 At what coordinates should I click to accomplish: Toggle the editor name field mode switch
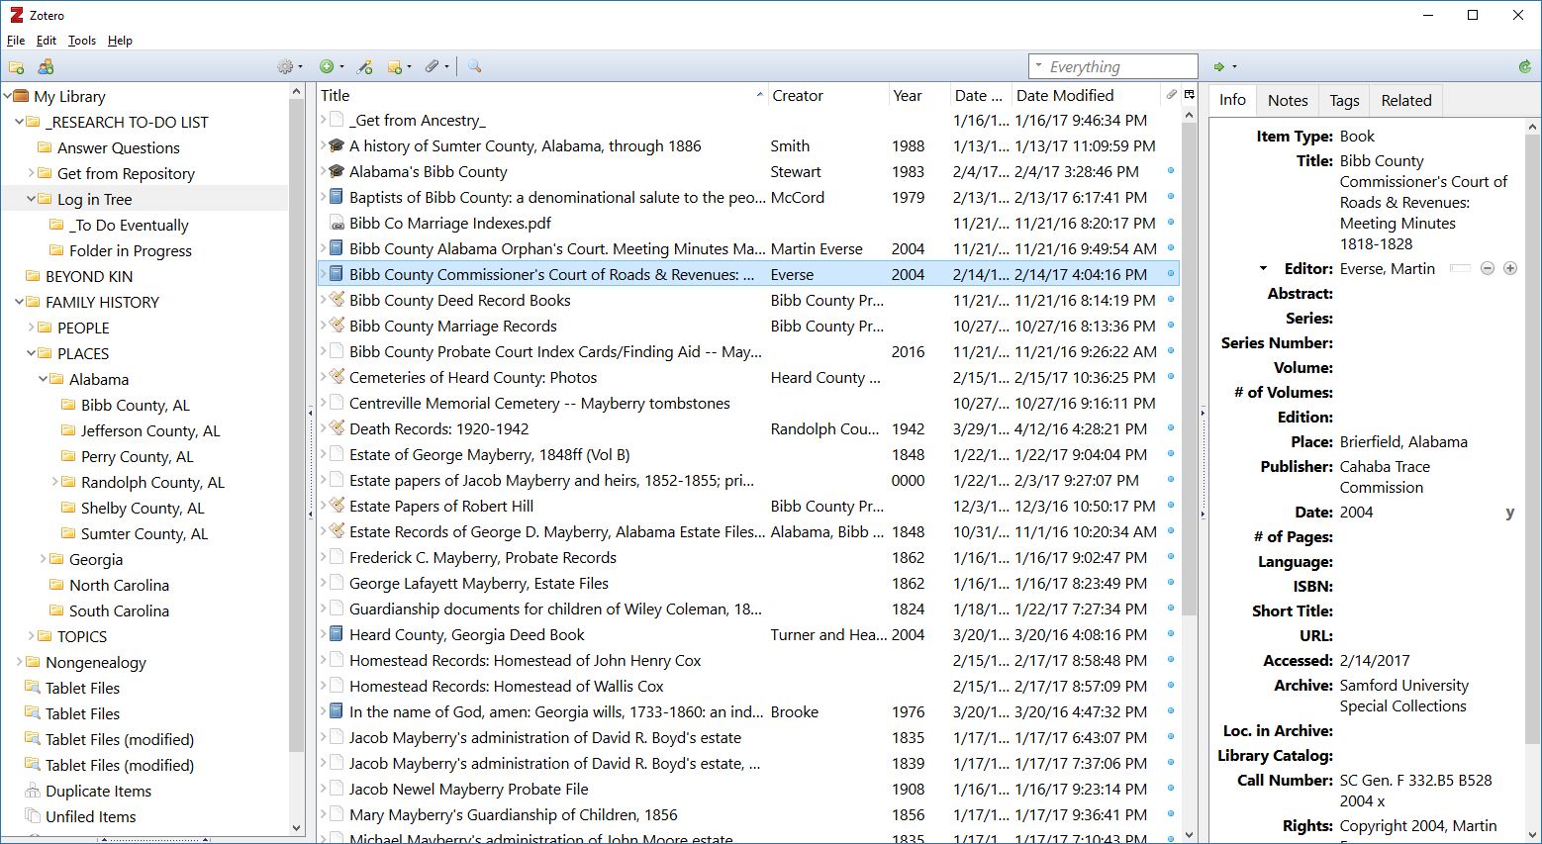[x=1460, y=268]
